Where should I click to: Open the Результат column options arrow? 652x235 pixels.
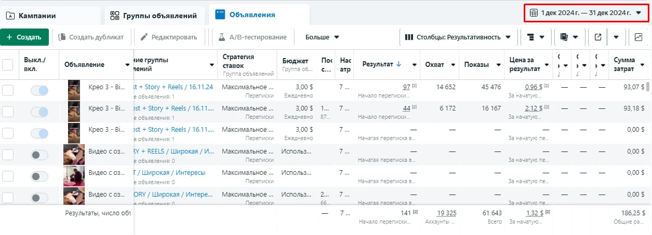(x=414, y=65)
